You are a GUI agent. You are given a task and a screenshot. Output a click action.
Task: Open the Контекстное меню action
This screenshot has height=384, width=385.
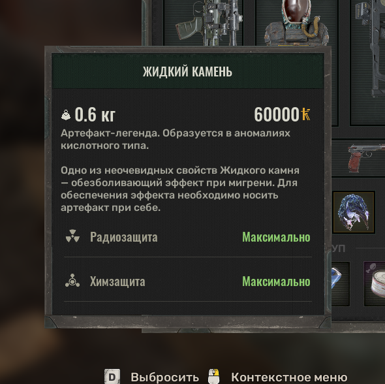pos(289,377)
